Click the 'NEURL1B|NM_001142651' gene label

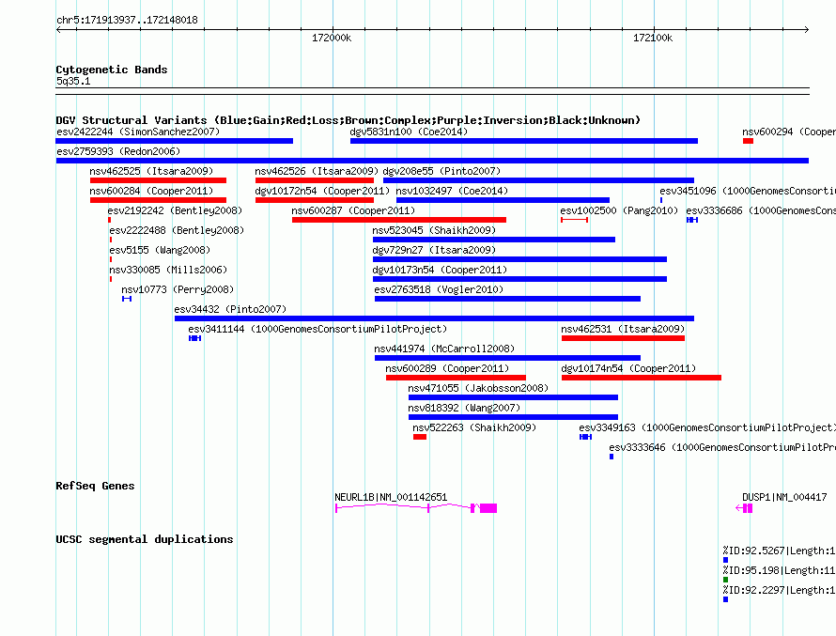(x=391, y=497)
